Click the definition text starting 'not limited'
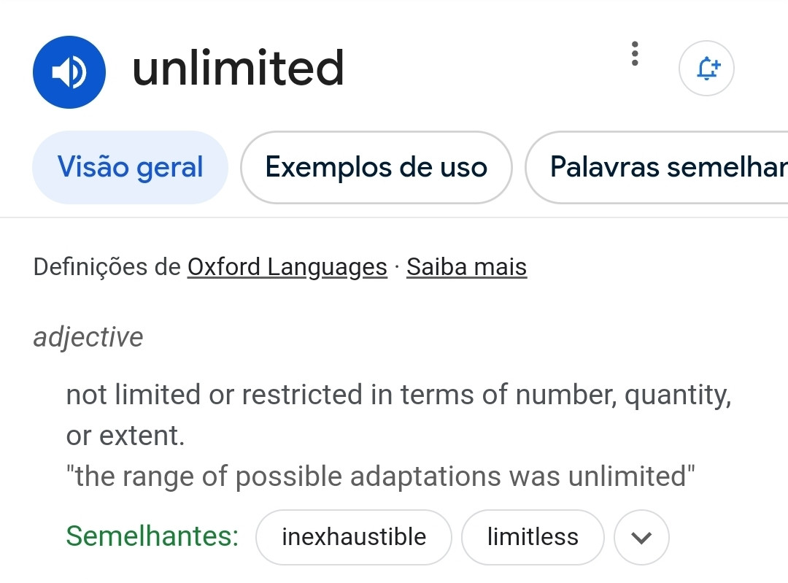 [398, 415]
